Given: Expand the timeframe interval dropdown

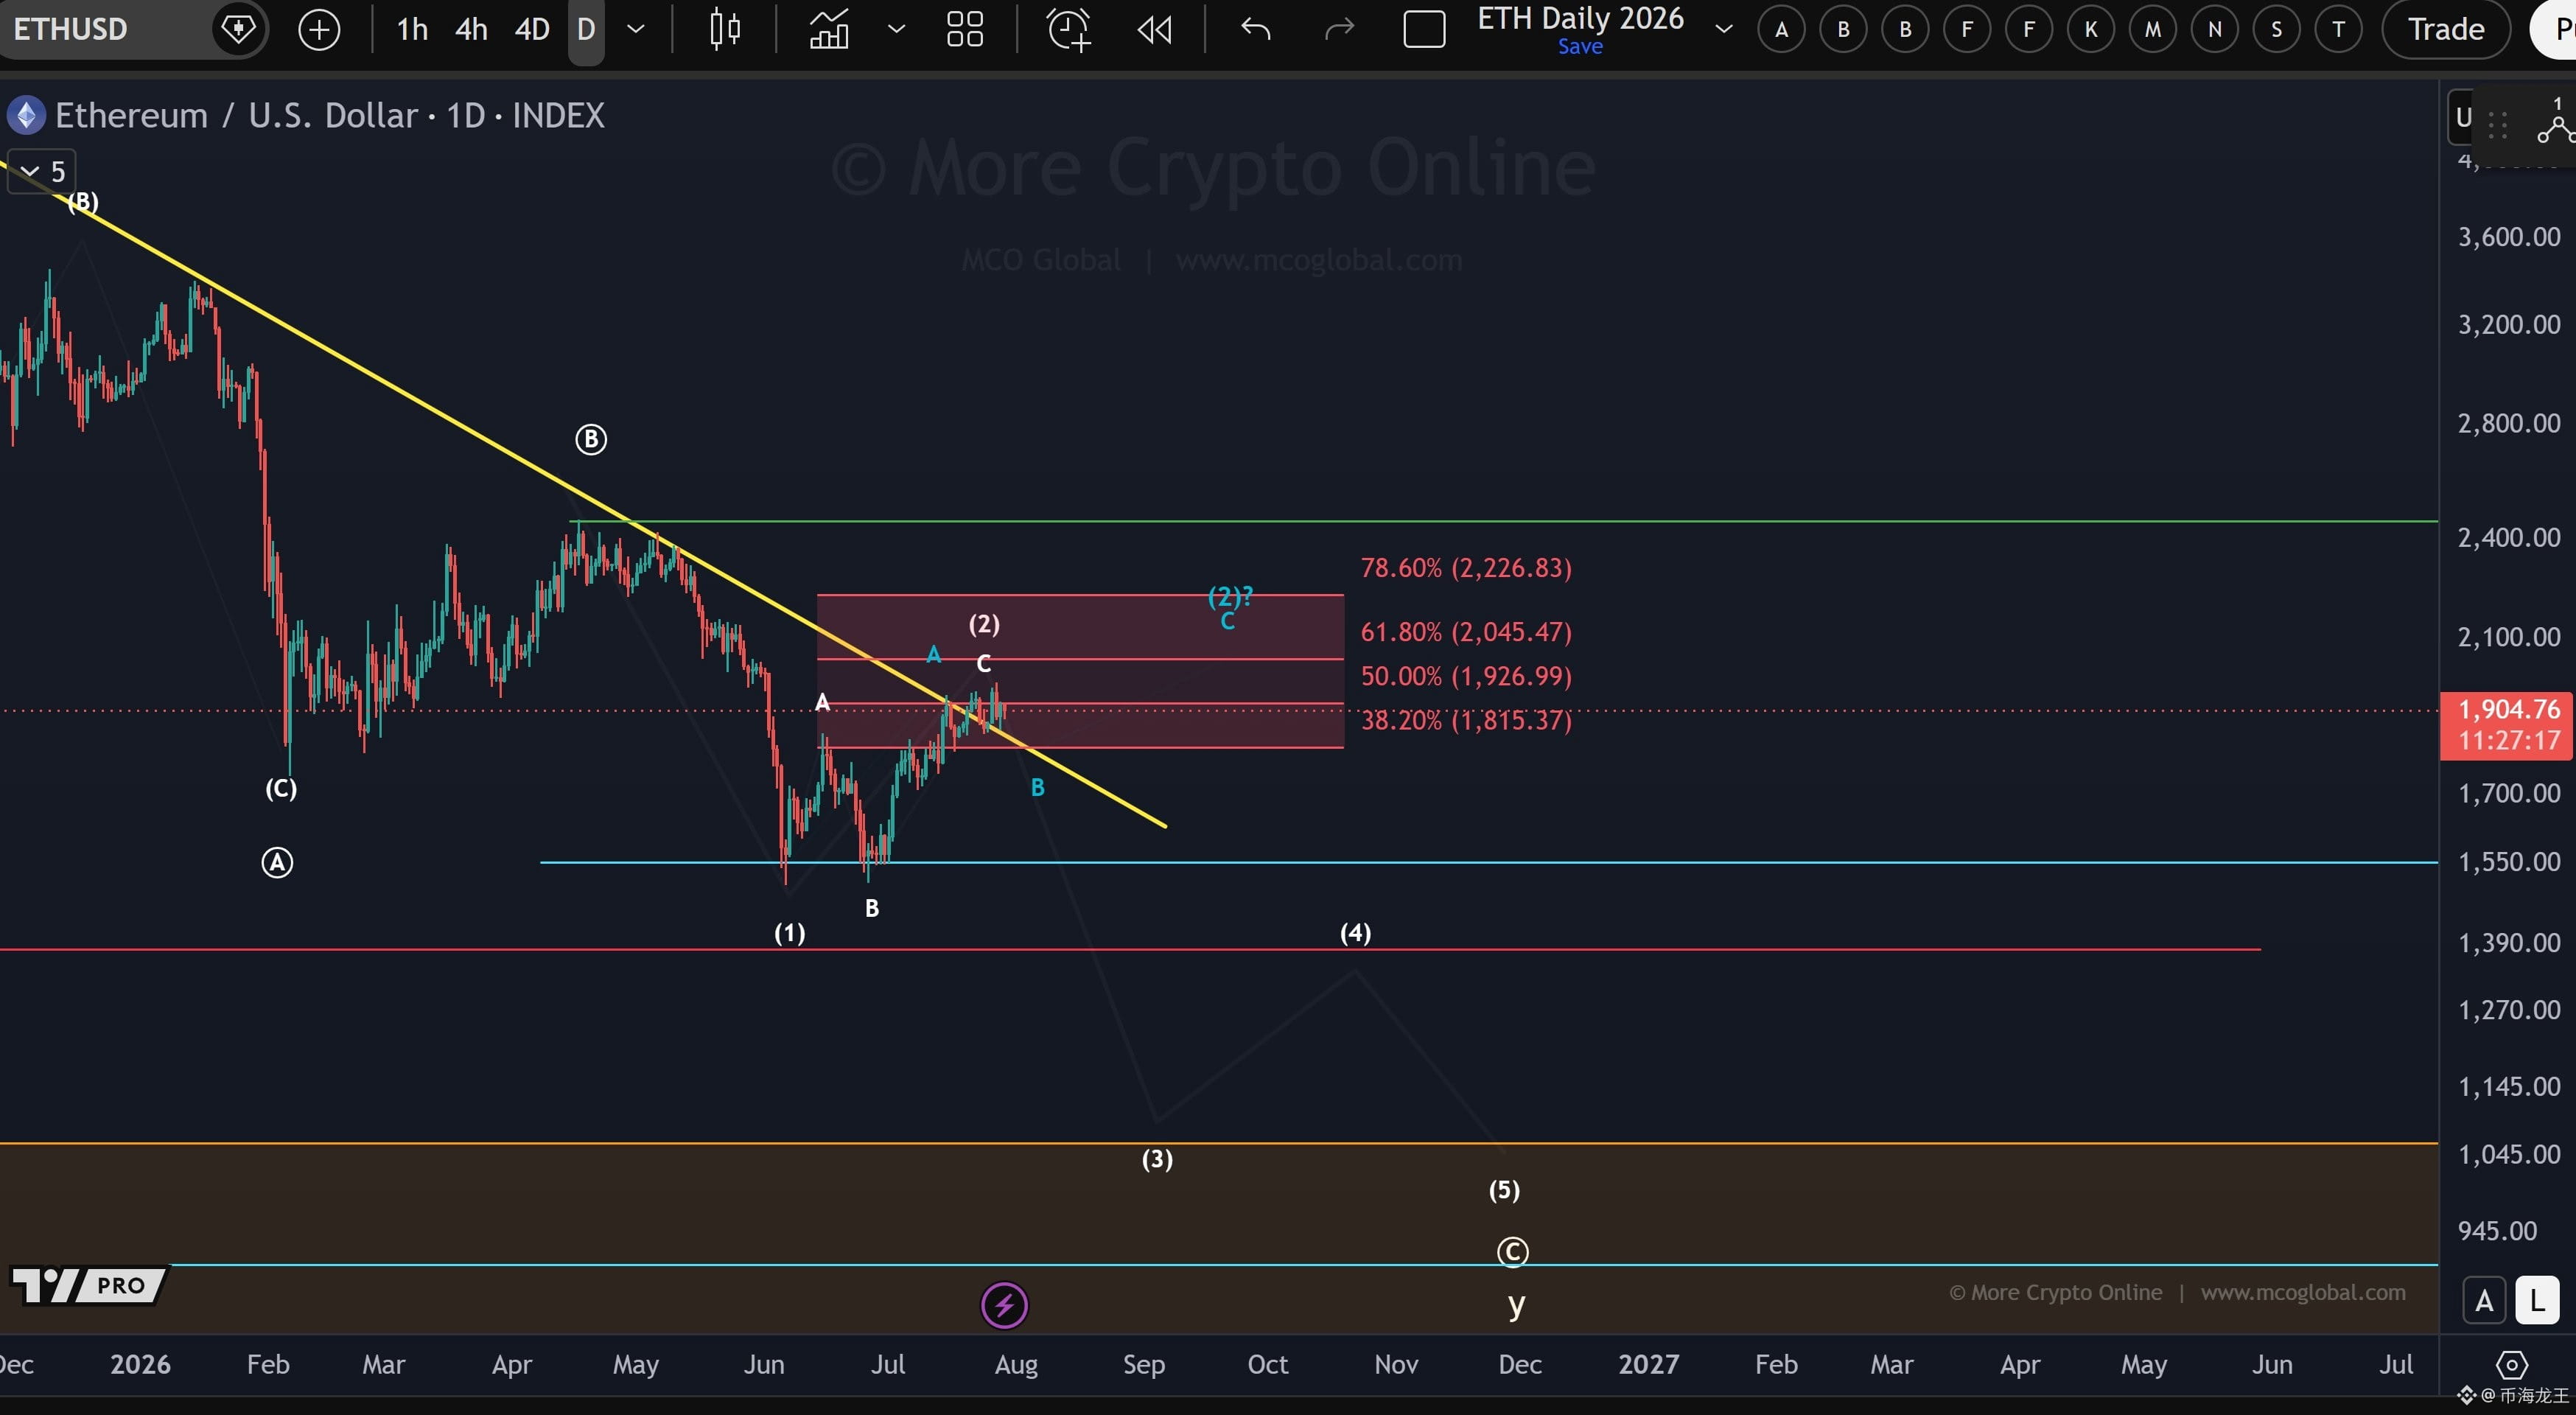Looking at the screenshot, I should tap(635, 29).
